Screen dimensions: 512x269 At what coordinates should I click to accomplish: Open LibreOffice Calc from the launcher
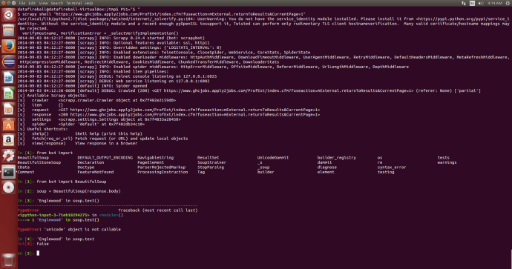(8, 93)
